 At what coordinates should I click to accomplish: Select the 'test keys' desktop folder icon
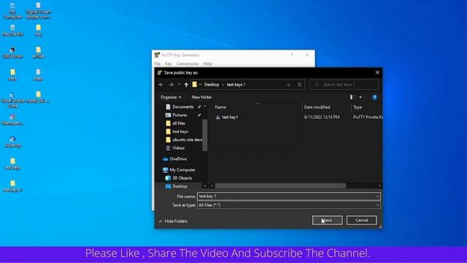point(12,164)
